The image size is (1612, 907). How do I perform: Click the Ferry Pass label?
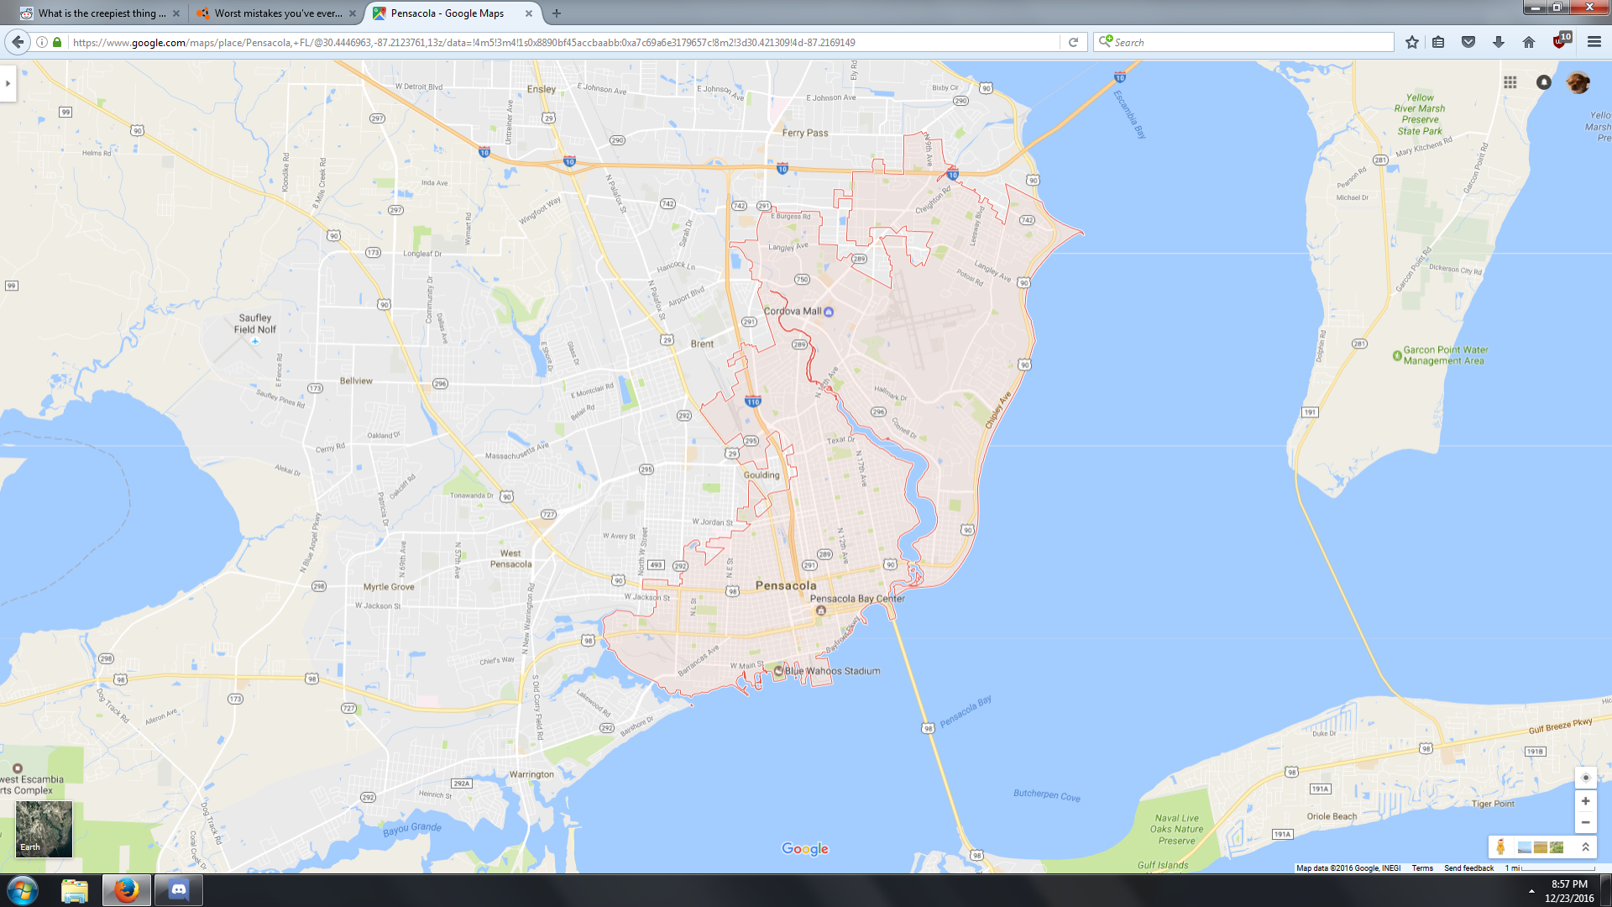(x=805, y=133)
